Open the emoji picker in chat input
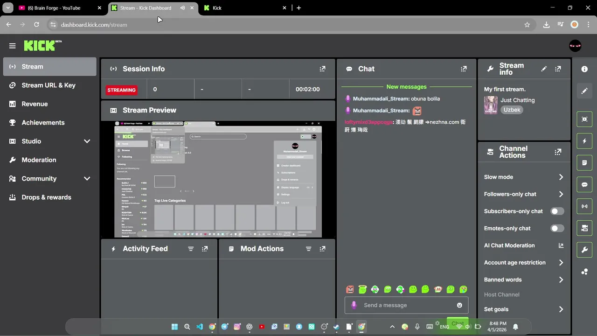Image resolution: width=597 pixels, height=336 pixels. point(459,305)
